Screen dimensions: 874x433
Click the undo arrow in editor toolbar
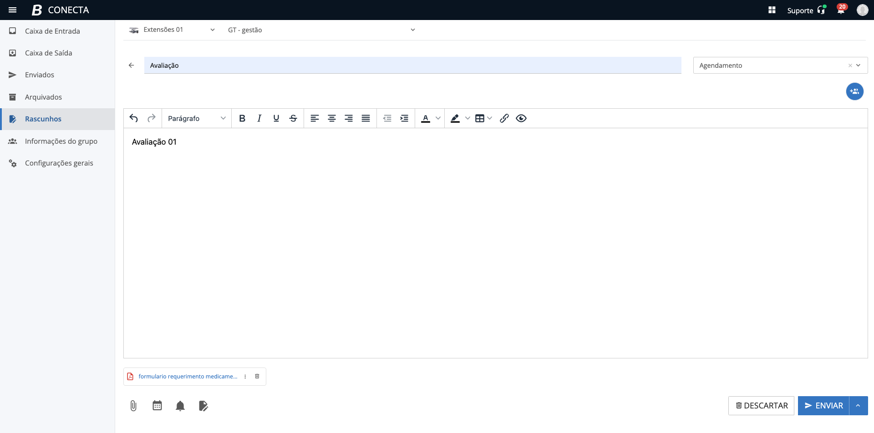(134, 118)
